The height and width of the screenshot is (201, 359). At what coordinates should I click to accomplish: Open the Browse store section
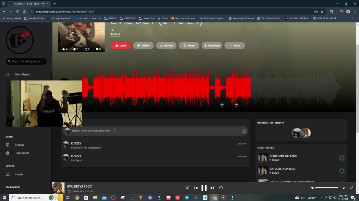pos(19,145)
